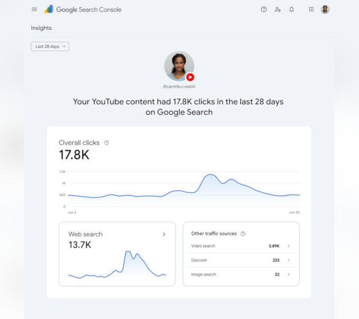Click the Other traffic sources heading
The width and height of the screenshot is (359, 319).
(x=214, y=233)
